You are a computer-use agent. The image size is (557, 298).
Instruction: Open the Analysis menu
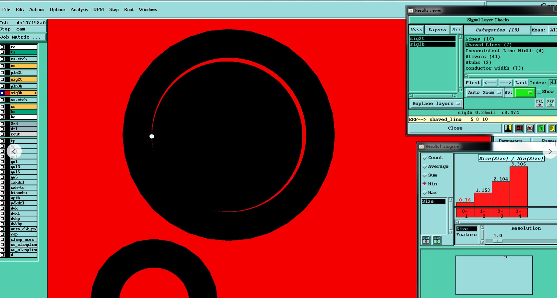(79, 9)
